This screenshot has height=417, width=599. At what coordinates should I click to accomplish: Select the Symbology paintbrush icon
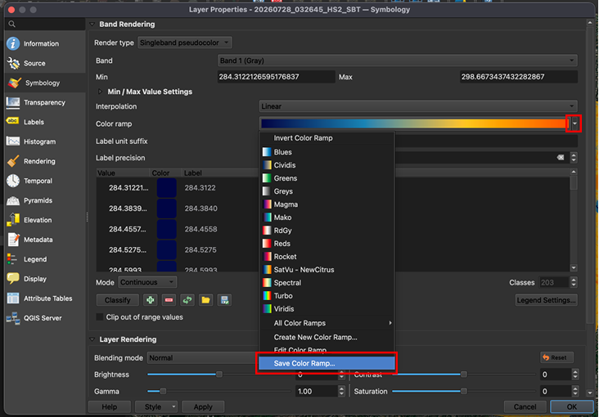pyautogui.click(x=15, y=83)
